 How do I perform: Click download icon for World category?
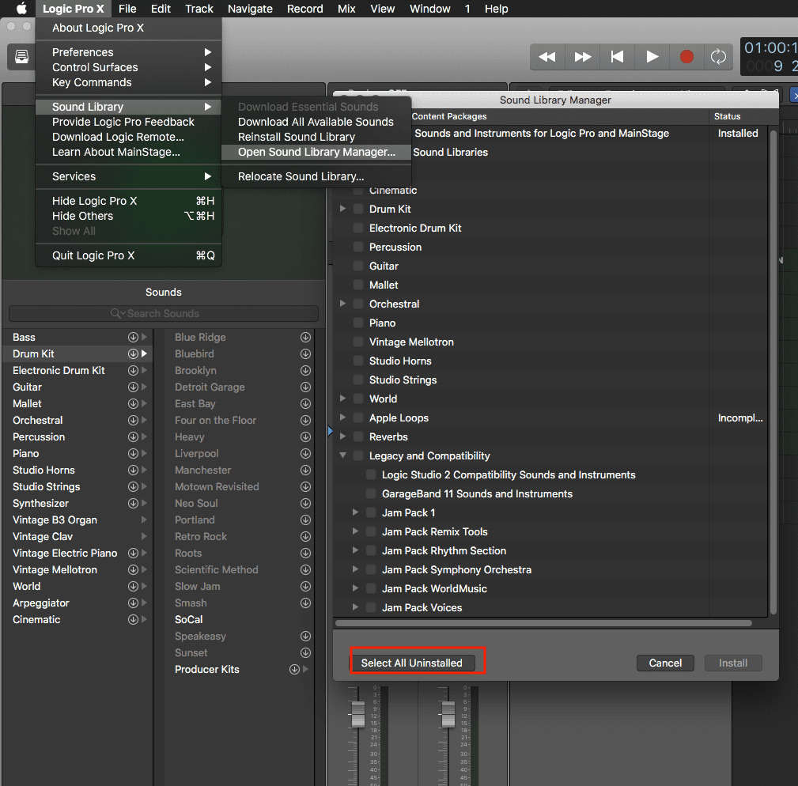pyautogui.click(x=134, y=586)
